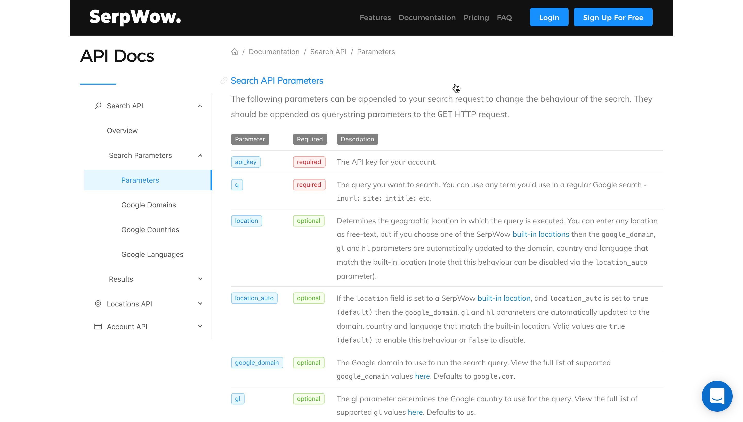Screen dimensions: 743x422
Task: Click the gl parameter tag
Action: [238, 399]
